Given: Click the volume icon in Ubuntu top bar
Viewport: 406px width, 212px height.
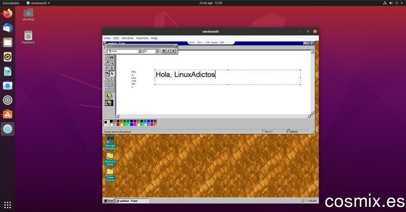Looking at the screenshot, I should (x=391, y=3).
